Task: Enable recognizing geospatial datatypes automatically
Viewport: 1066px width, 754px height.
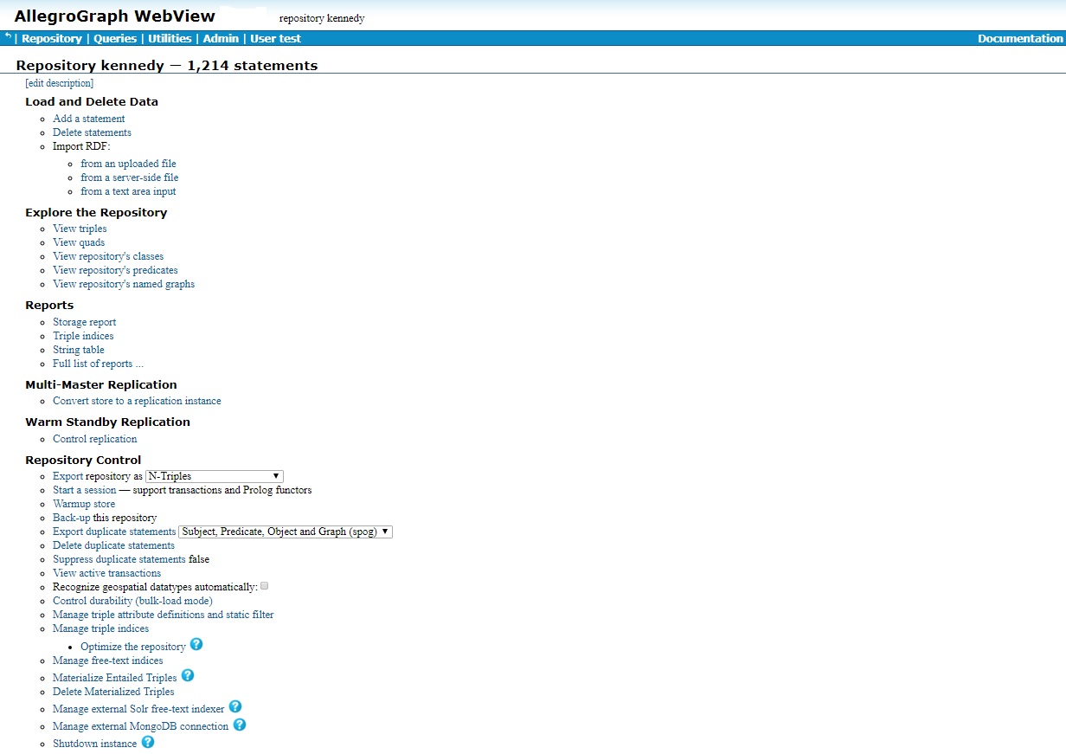Action: pyautogui.click(x=264, y=585)
